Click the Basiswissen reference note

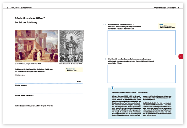[x=74, y=70]
